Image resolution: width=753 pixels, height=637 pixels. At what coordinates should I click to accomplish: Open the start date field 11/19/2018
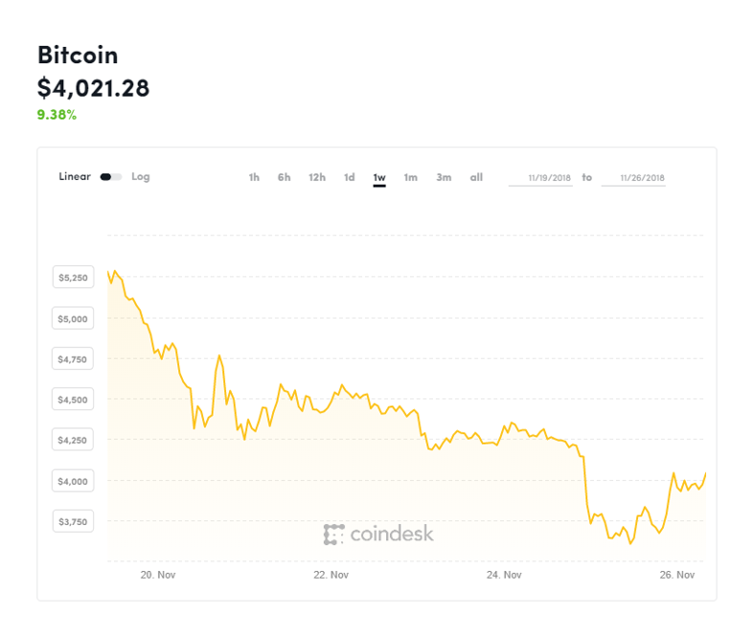540,178
